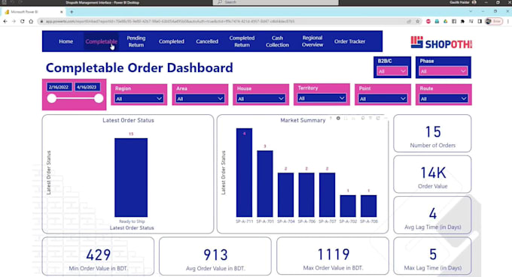Click the browser back arrow
This screenshot has width=512, height=277.
[5, 21]
